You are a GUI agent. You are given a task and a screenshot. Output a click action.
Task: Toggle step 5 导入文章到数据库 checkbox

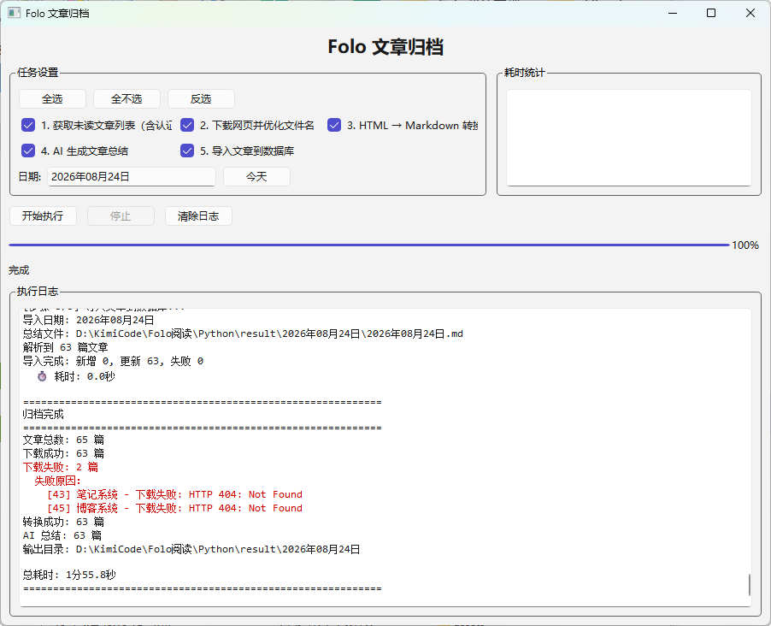tap(187, 151)
